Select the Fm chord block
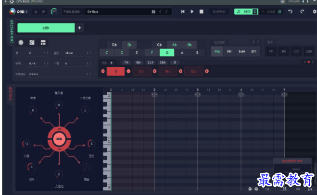The width and height of the screenshot is (317, 195). (x=168, y=71)
